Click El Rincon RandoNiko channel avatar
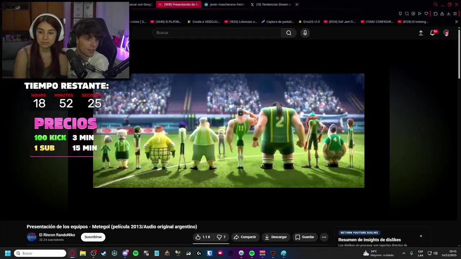 pos(32,237)
